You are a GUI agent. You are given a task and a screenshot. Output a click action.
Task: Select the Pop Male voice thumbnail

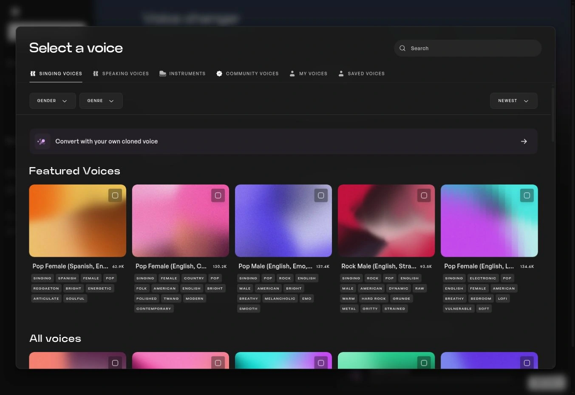click(283, 221)
